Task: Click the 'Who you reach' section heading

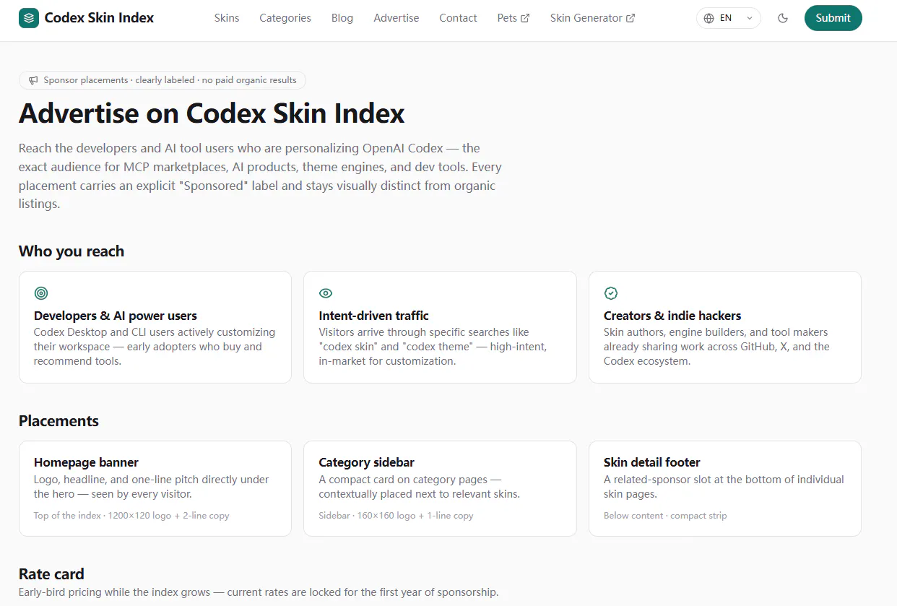Action: click(x=71, y=251)
